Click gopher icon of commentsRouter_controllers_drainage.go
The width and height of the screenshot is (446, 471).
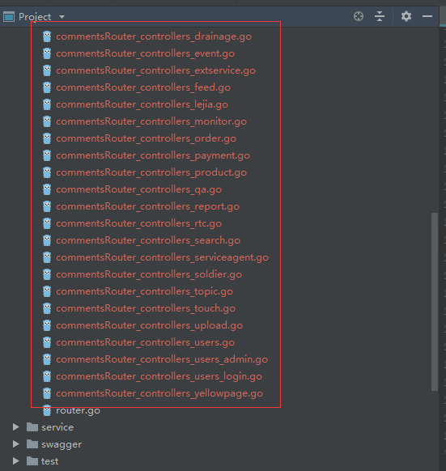[47, 36]
